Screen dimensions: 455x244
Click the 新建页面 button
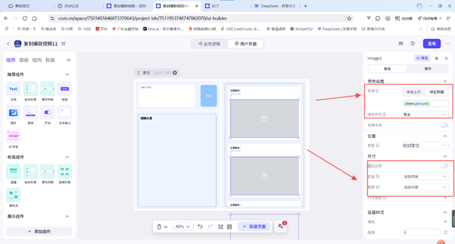click(254, 227)
